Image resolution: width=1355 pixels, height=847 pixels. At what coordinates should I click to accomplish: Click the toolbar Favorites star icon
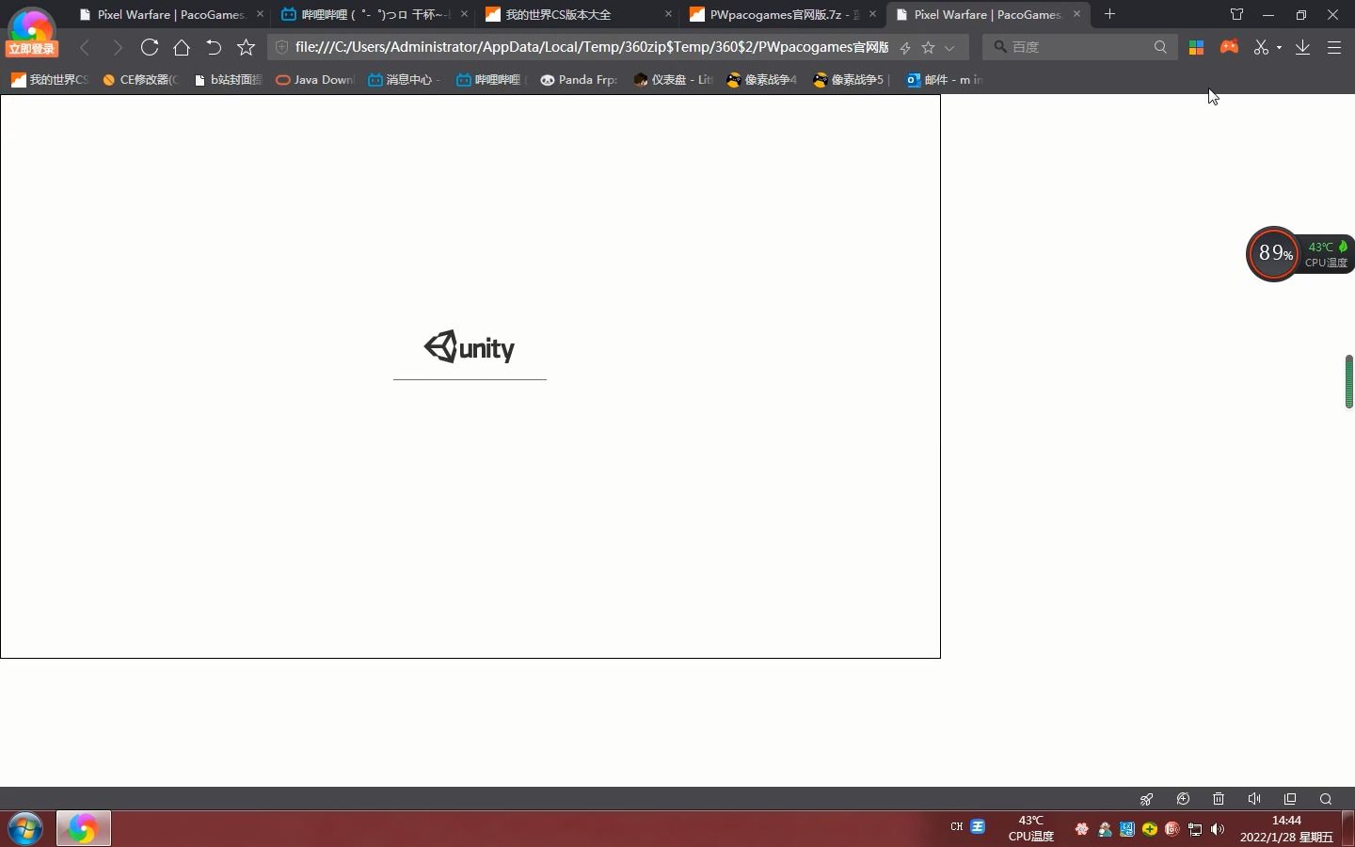click(247, 47)
